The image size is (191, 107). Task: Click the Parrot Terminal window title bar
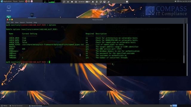pyautogui.click(x=98, y=20)
